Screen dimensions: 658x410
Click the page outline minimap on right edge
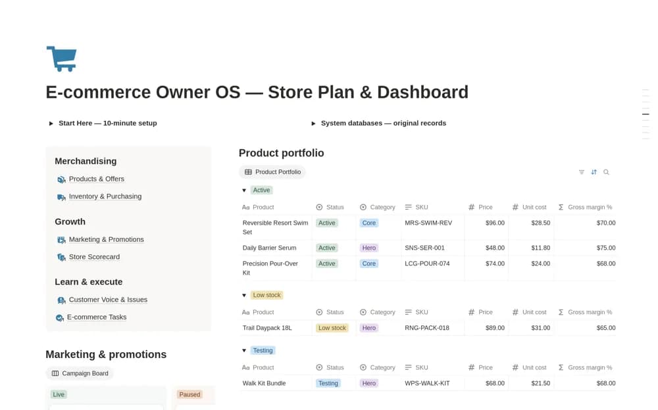646,114
